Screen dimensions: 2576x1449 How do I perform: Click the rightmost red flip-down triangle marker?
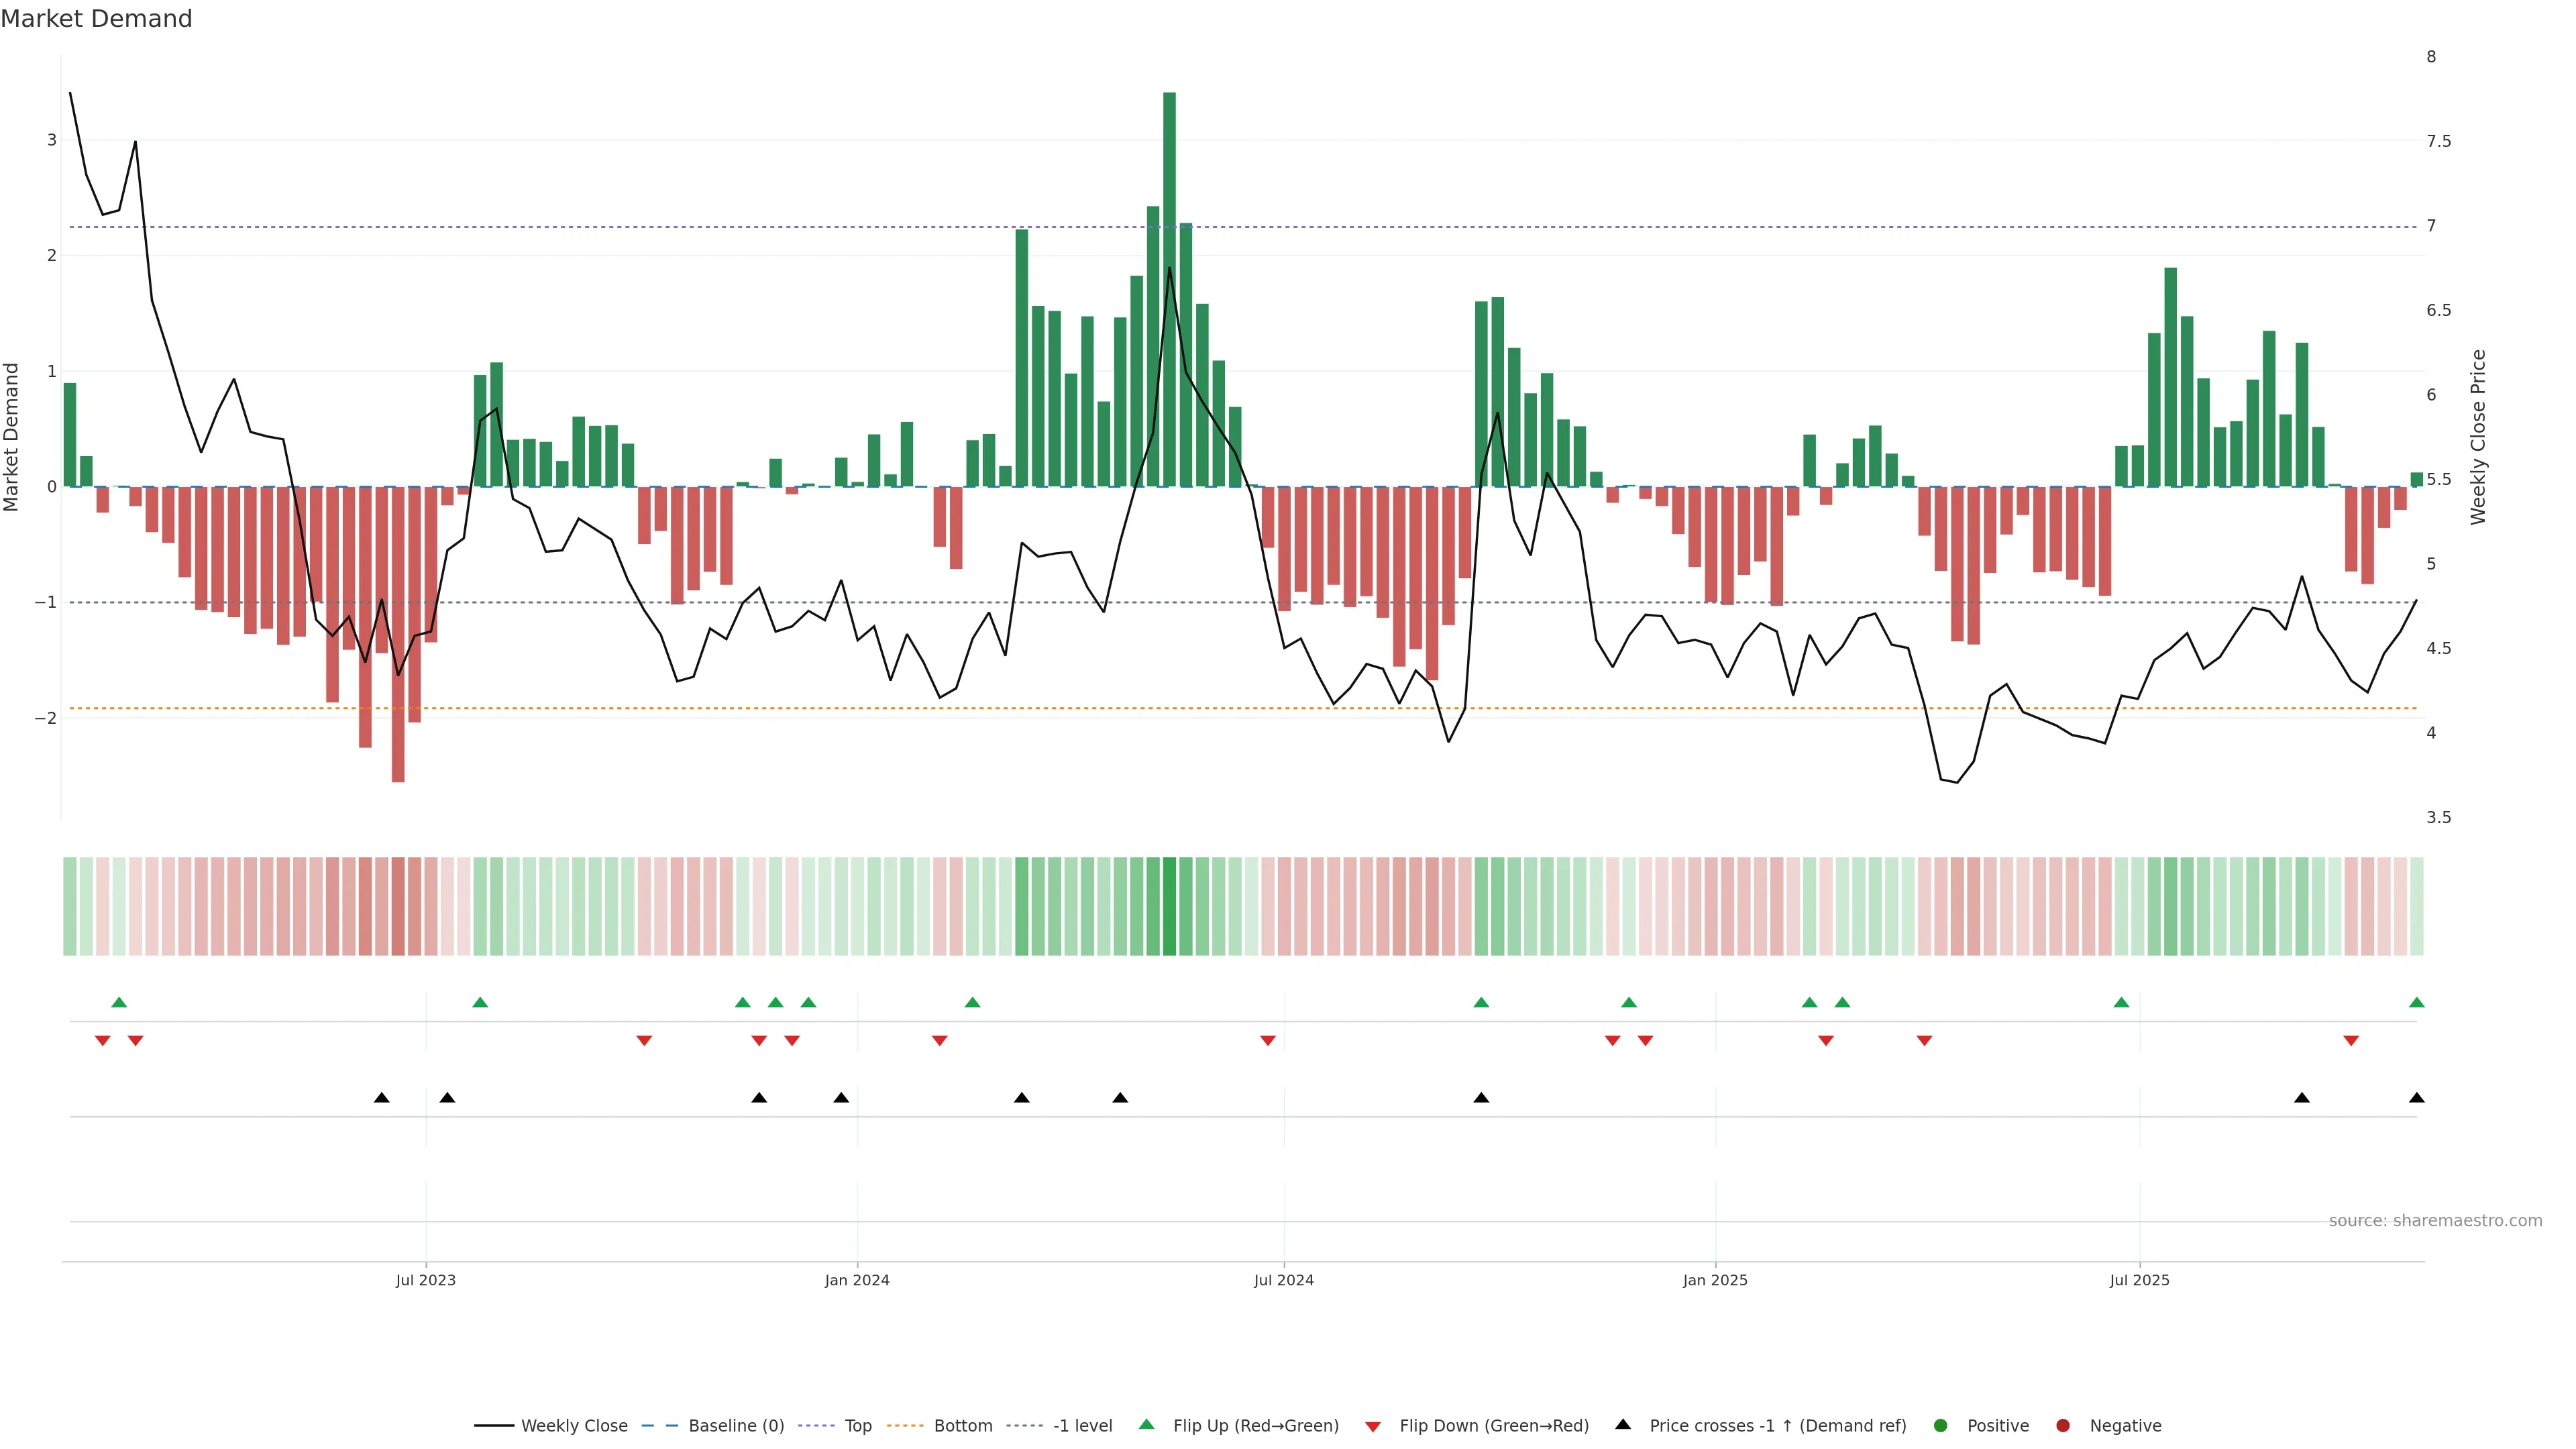coord(2351,1040)
